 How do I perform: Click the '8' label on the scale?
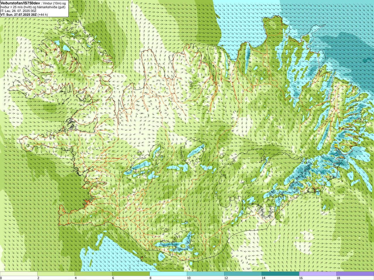click(150, 278)
